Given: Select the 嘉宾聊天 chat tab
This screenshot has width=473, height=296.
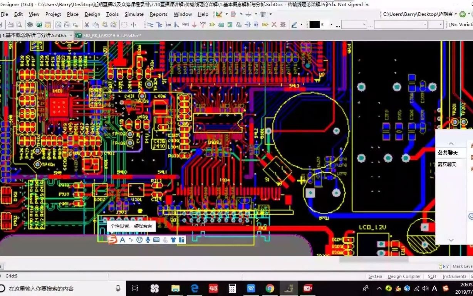Looking at the screenshot, I should [447, 164].
